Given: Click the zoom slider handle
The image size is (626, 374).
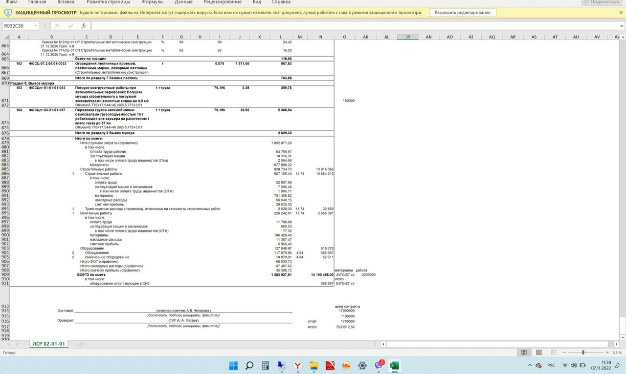Looking at the screenshot, I should (x=583, y=353).
